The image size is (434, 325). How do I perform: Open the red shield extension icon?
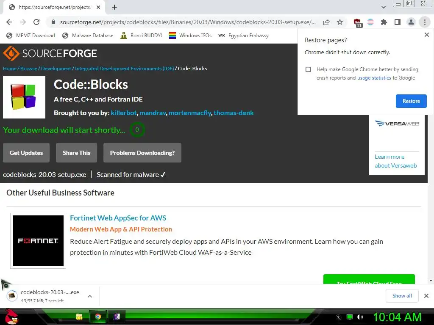(357, 23)
